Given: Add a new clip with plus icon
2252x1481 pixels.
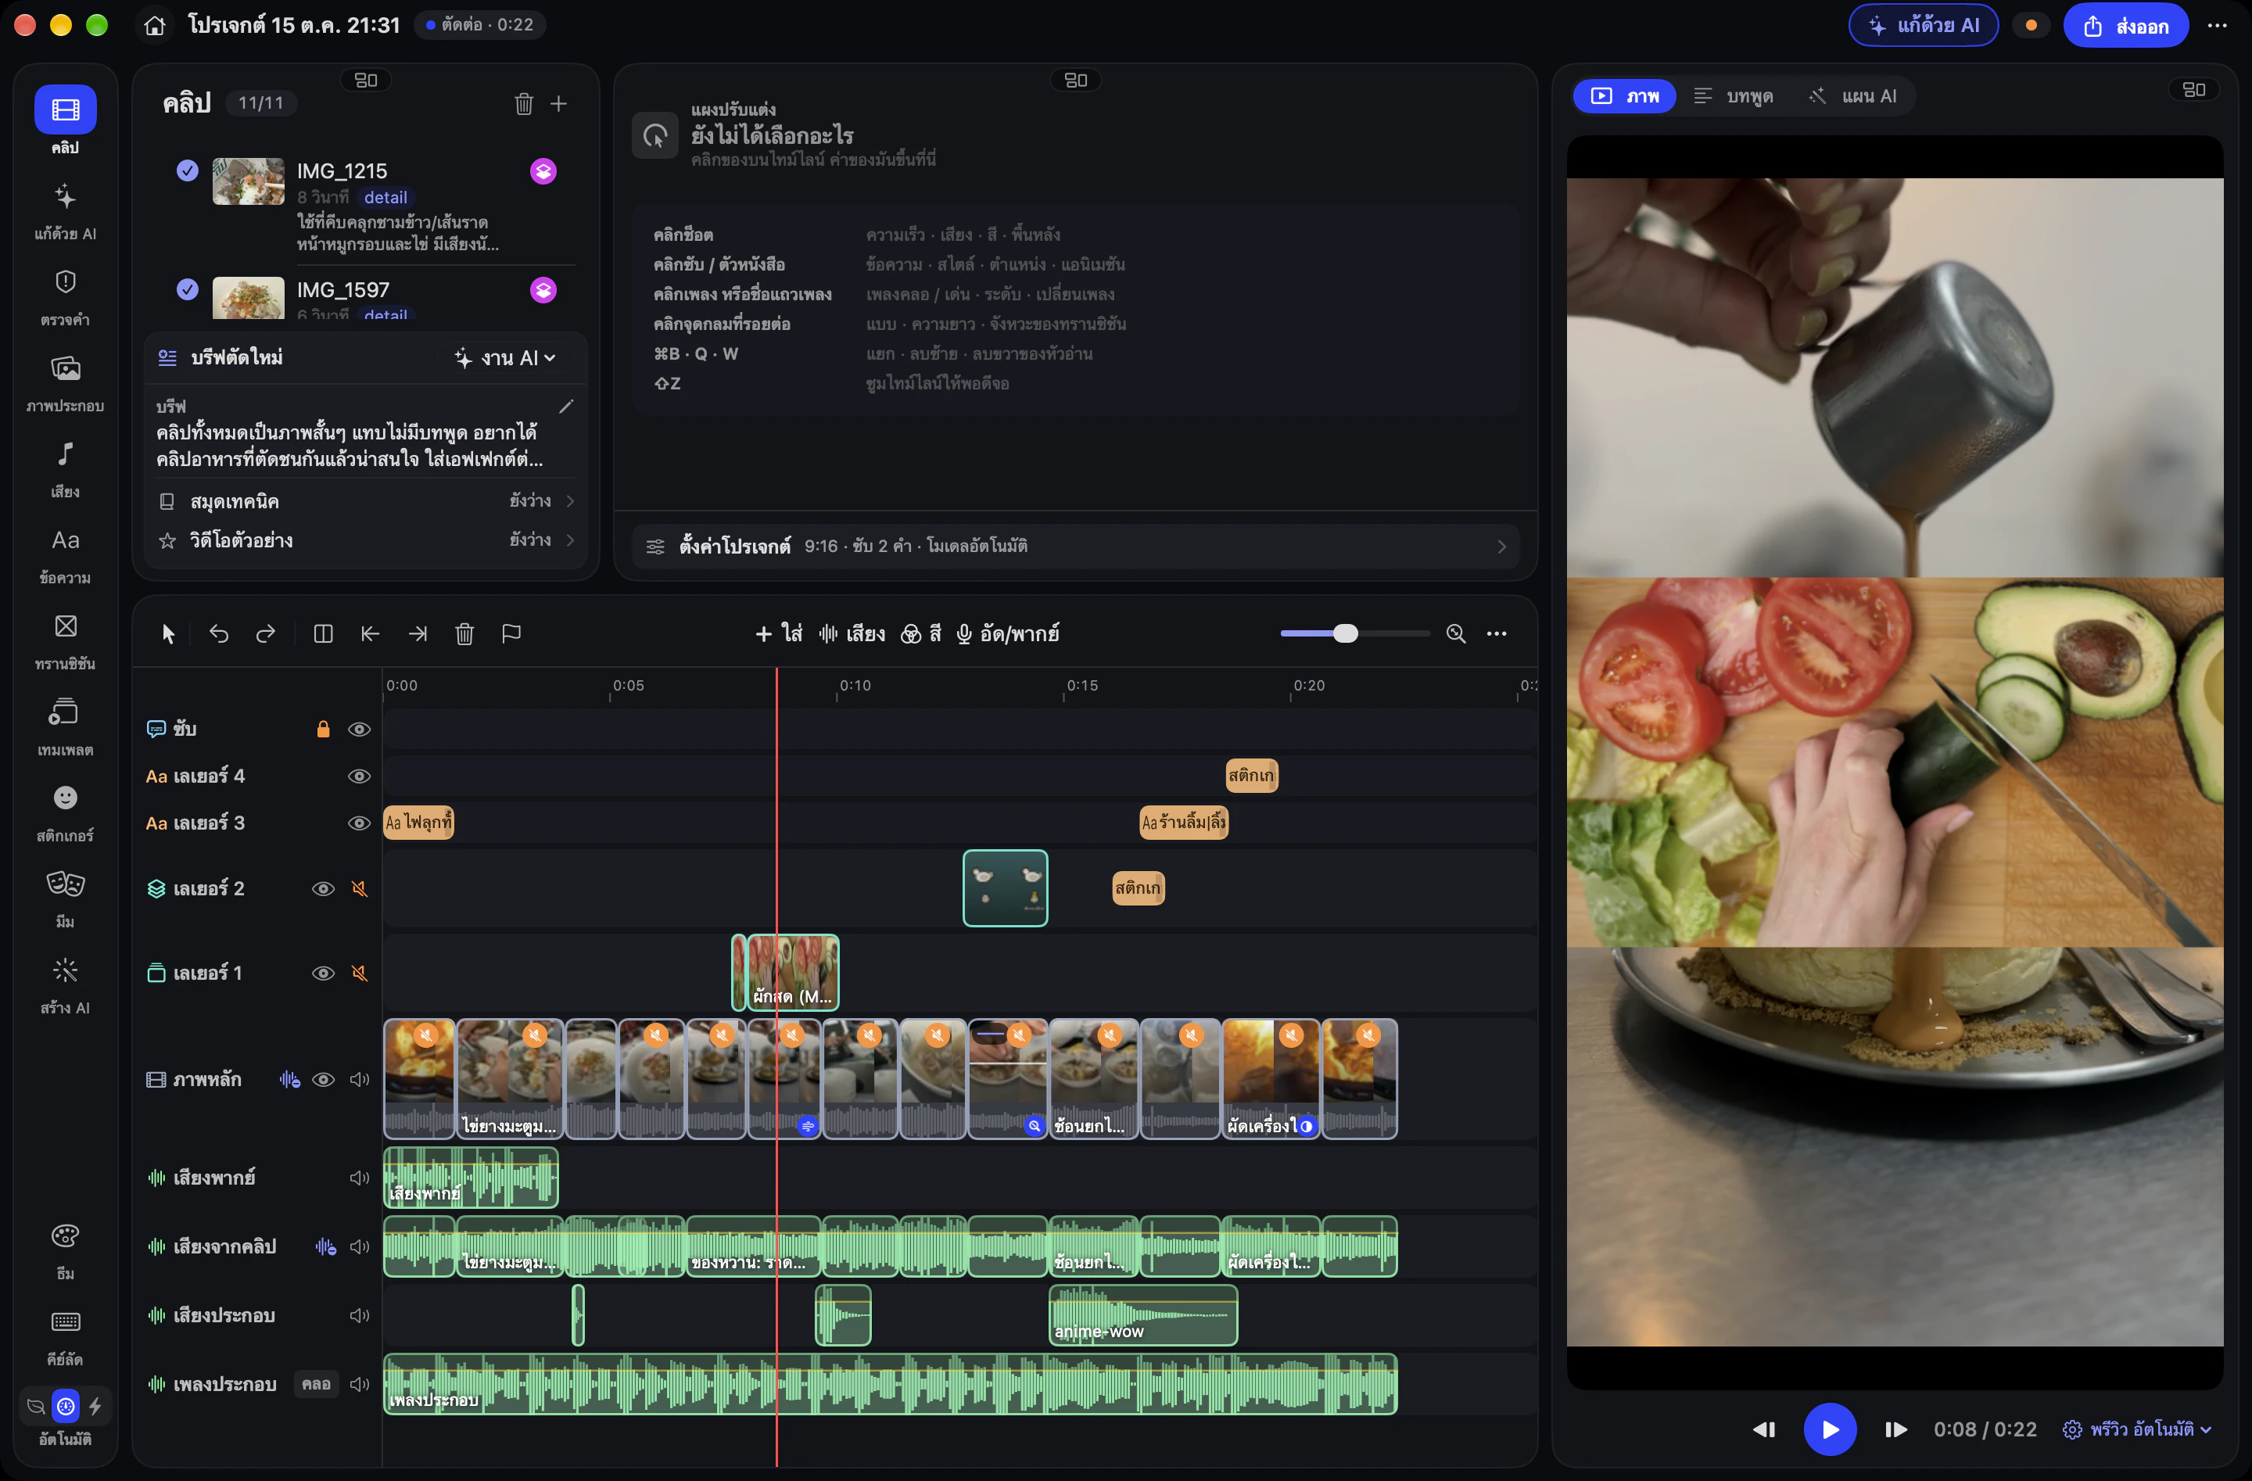Looking at the screenshot, I should pos(559,103).
